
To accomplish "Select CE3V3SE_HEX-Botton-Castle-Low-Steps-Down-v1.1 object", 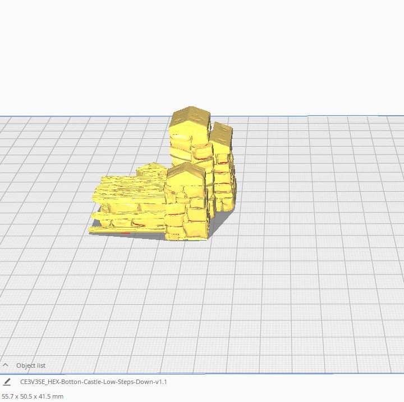I will click(94, 382).
